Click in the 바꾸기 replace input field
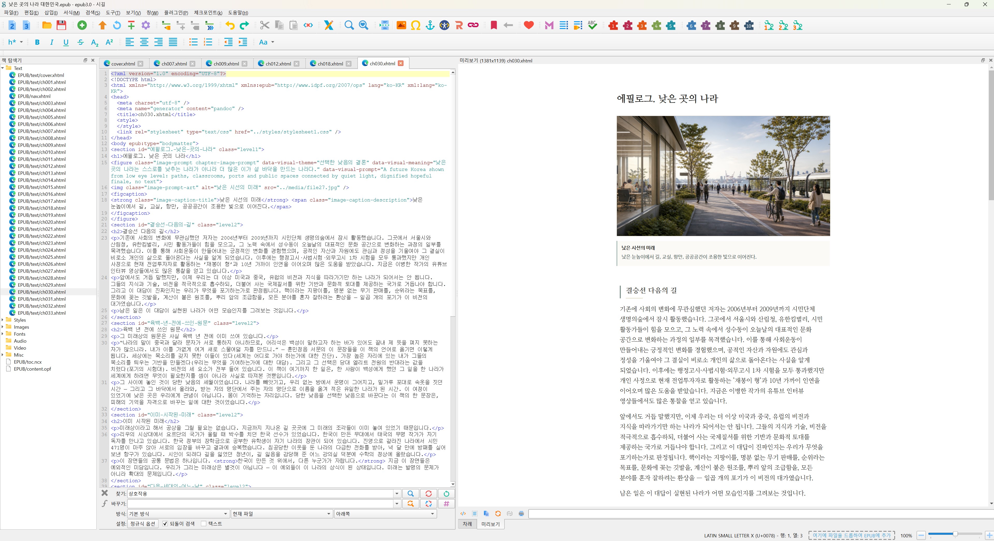This screenshot has height=541, width=994. tap(261, 503)
